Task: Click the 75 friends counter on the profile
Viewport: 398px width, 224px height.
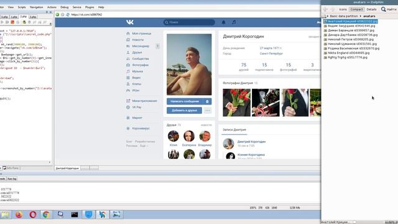Action: (x=244, y=67)
